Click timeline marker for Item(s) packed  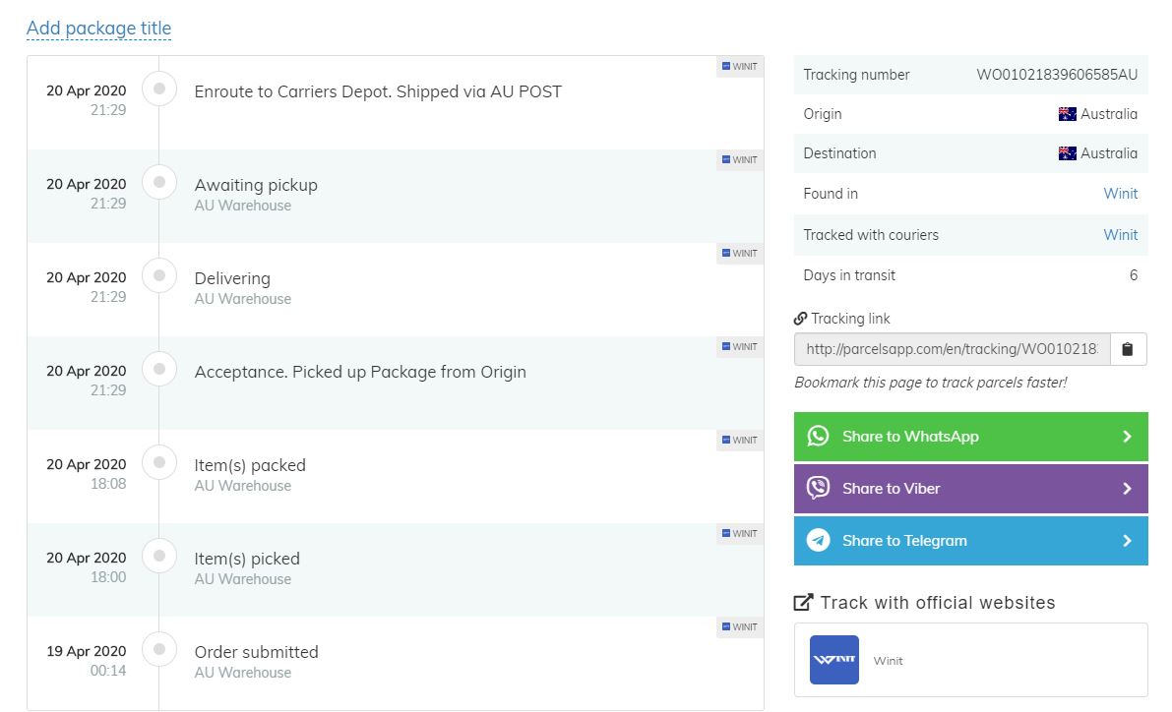(159, 464)
